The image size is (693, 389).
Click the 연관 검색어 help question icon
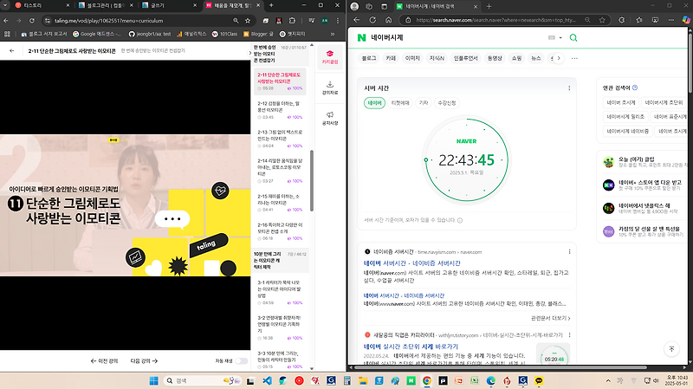[x=635, y=88]
